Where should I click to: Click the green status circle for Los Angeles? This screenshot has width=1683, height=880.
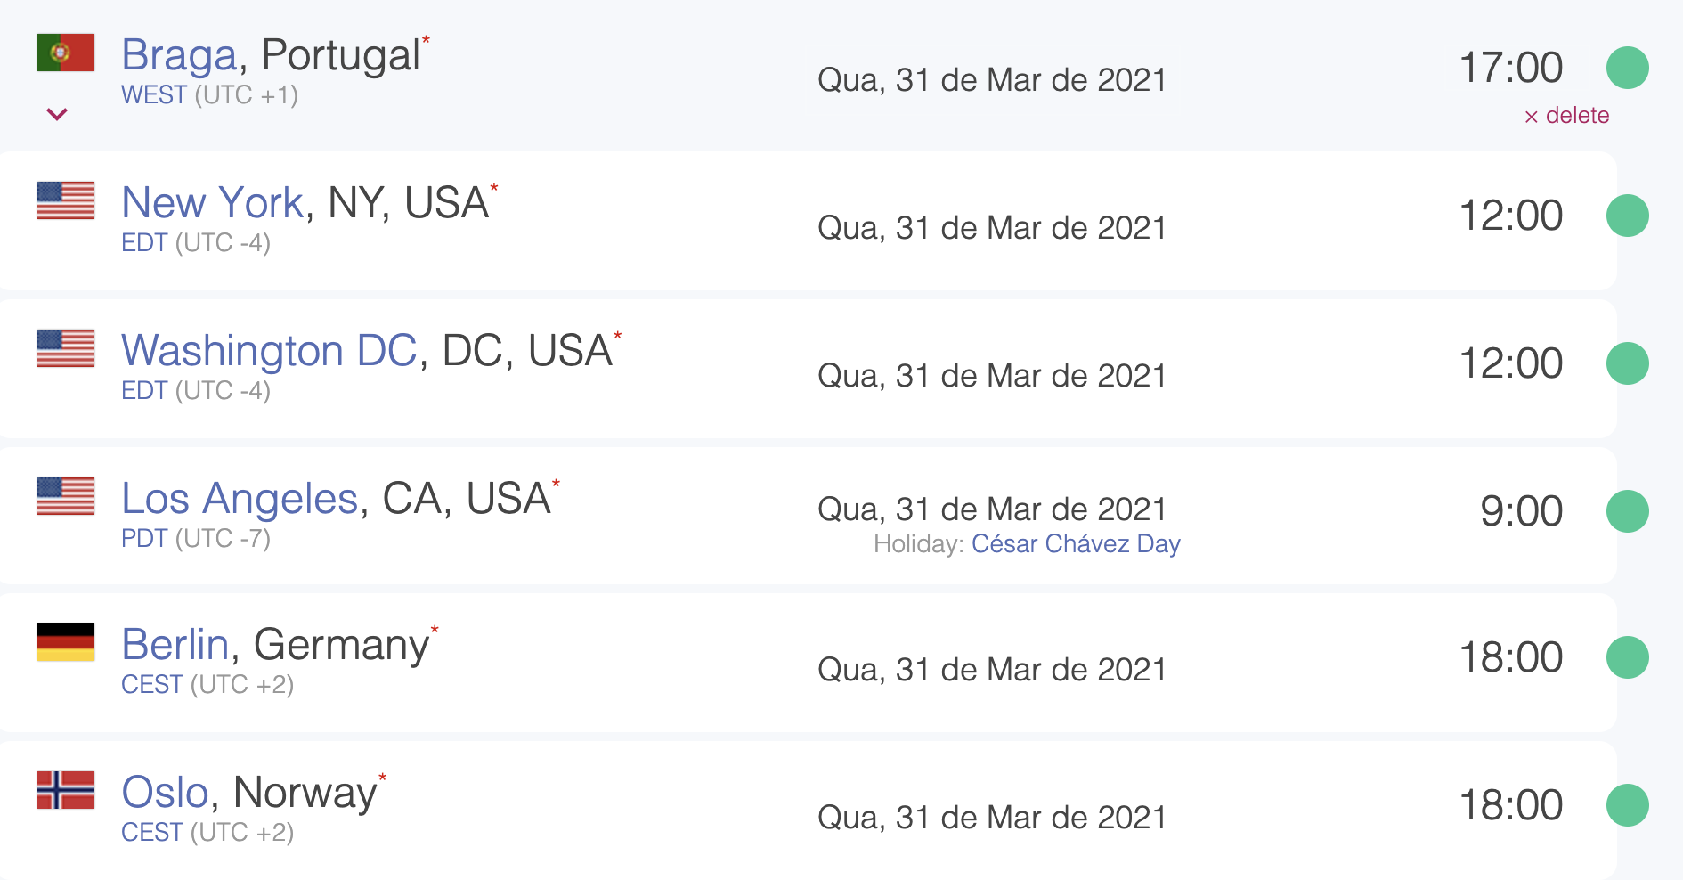1629,509
